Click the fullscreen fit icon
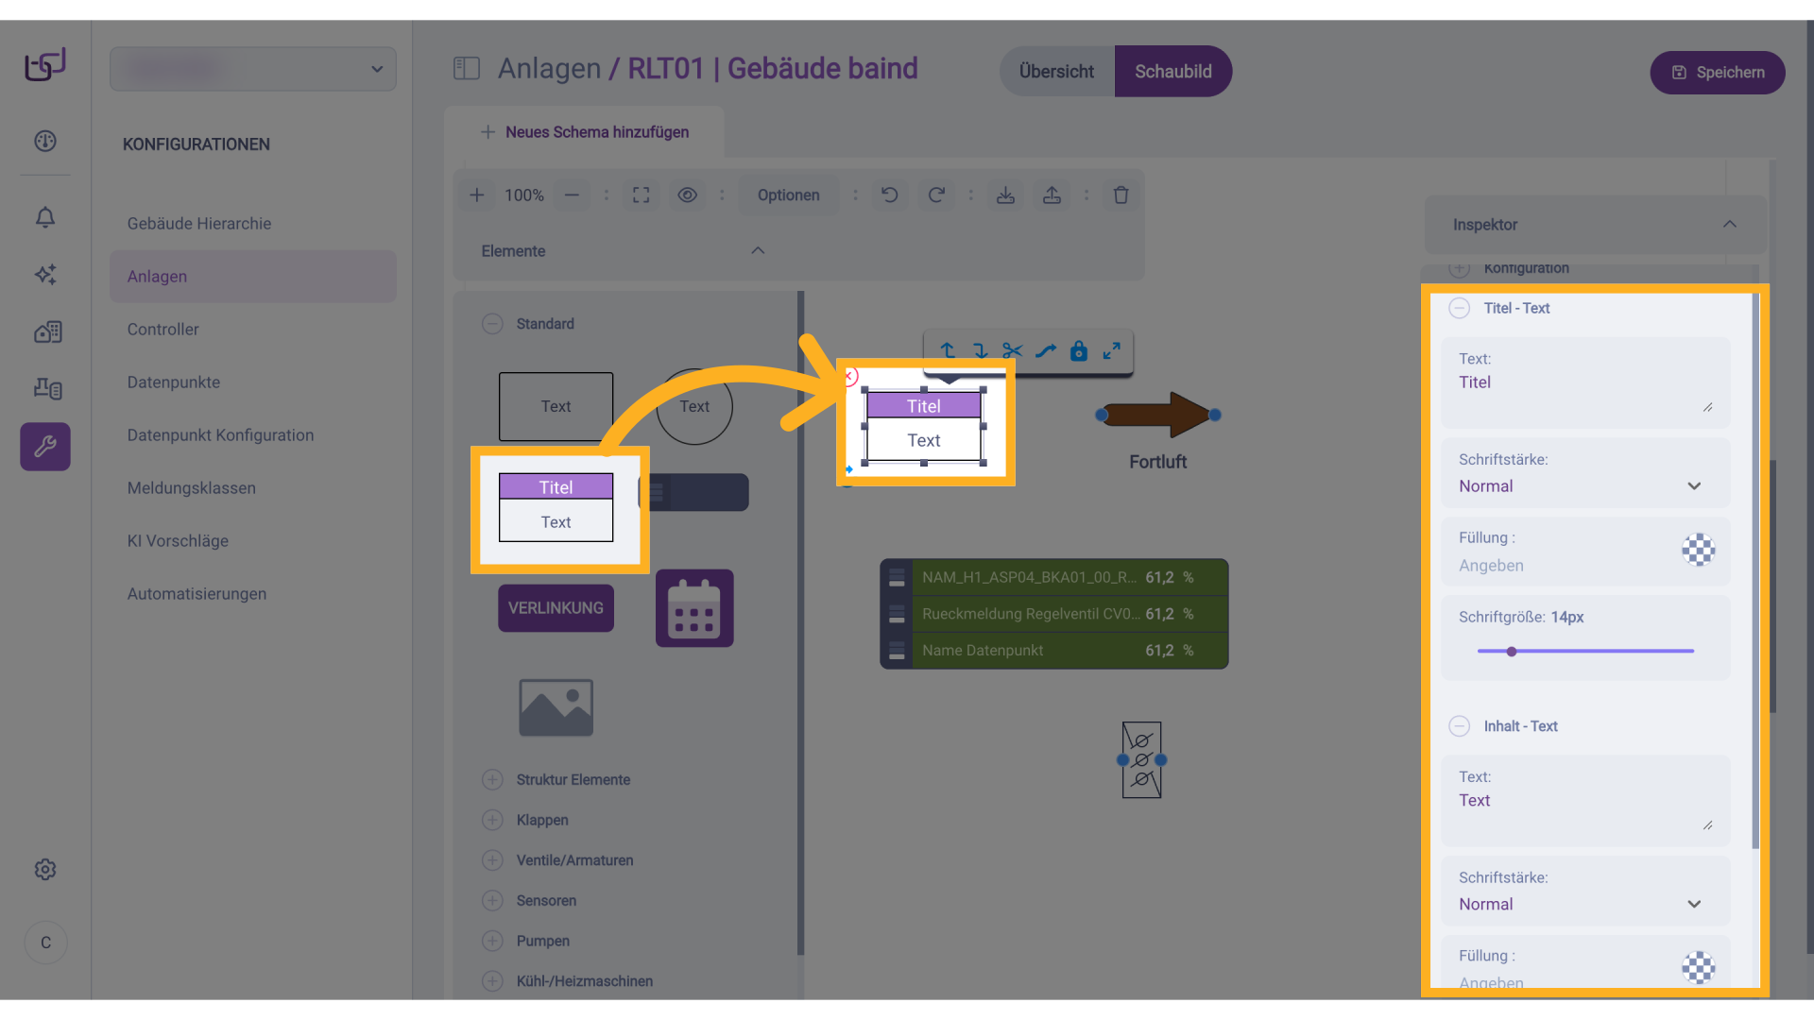 641,195
